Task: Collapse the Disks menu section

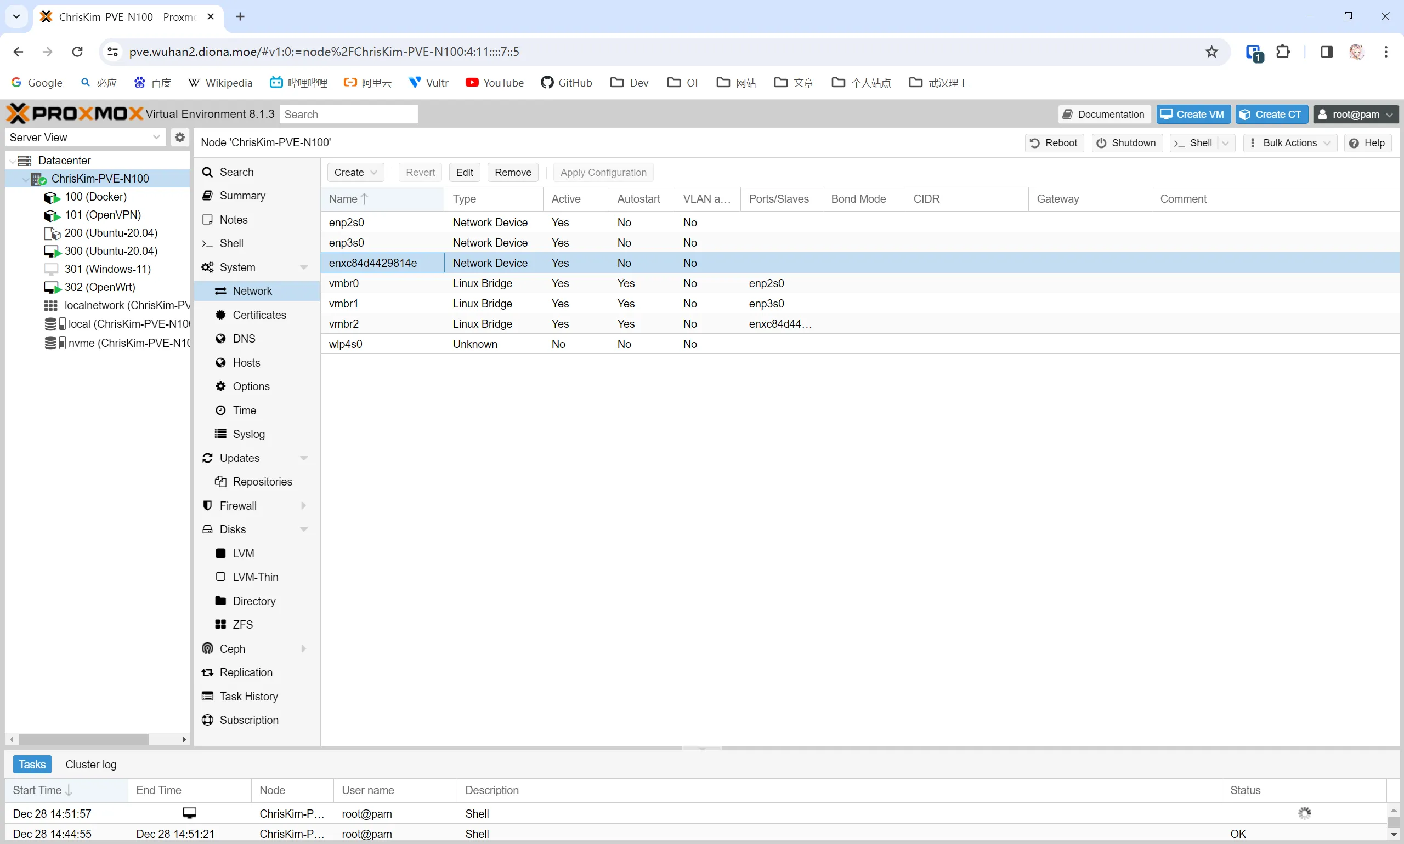Action: coord(303,529)
